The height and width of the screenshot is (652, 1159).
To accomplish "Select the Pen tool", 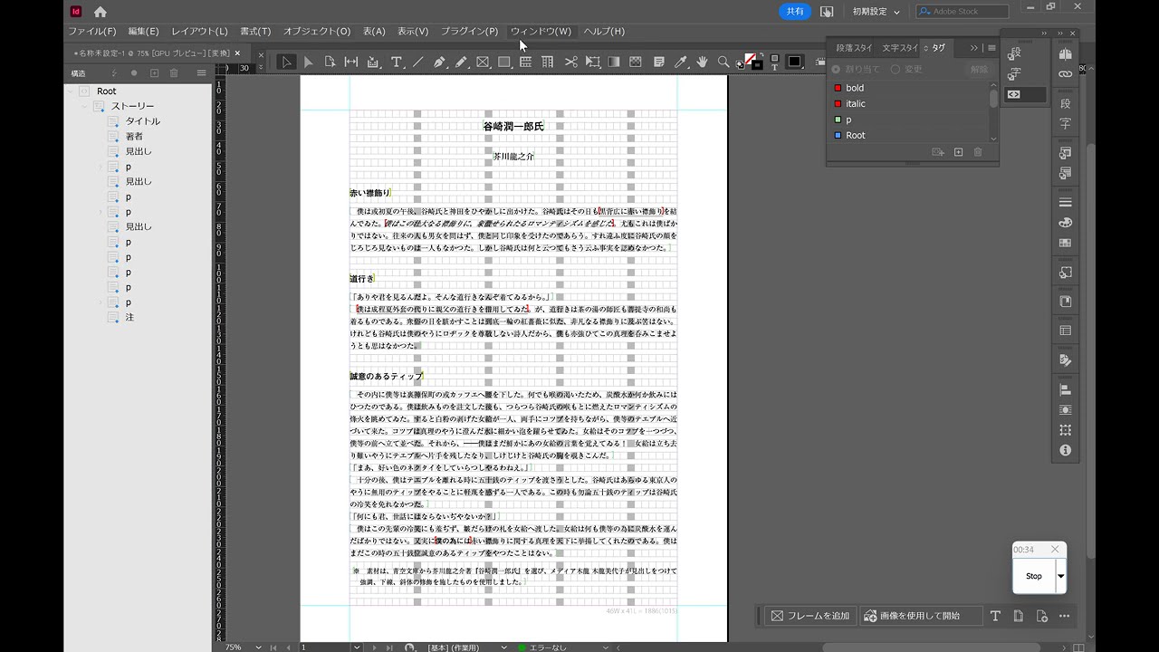I will [x=439, y=62].
